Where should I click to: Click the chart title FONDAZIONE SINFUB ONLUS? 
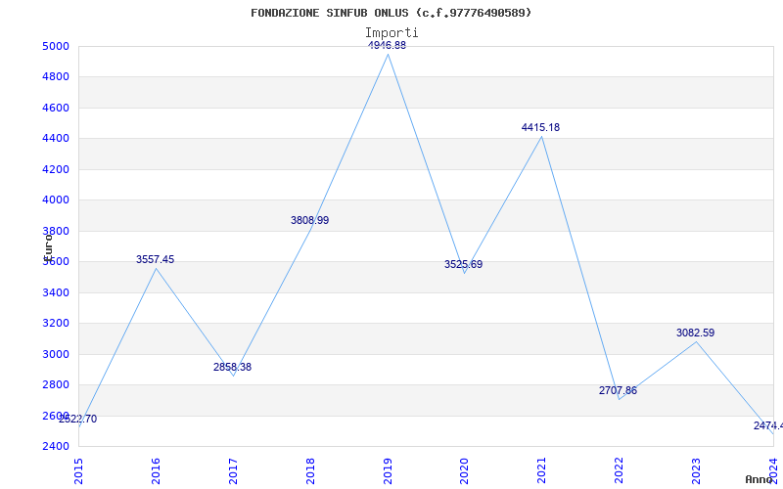[x=391, y=13]
